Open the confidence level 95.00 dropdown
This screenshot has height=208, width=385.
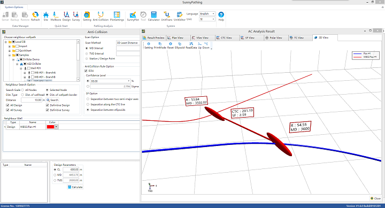pos(110,81)
